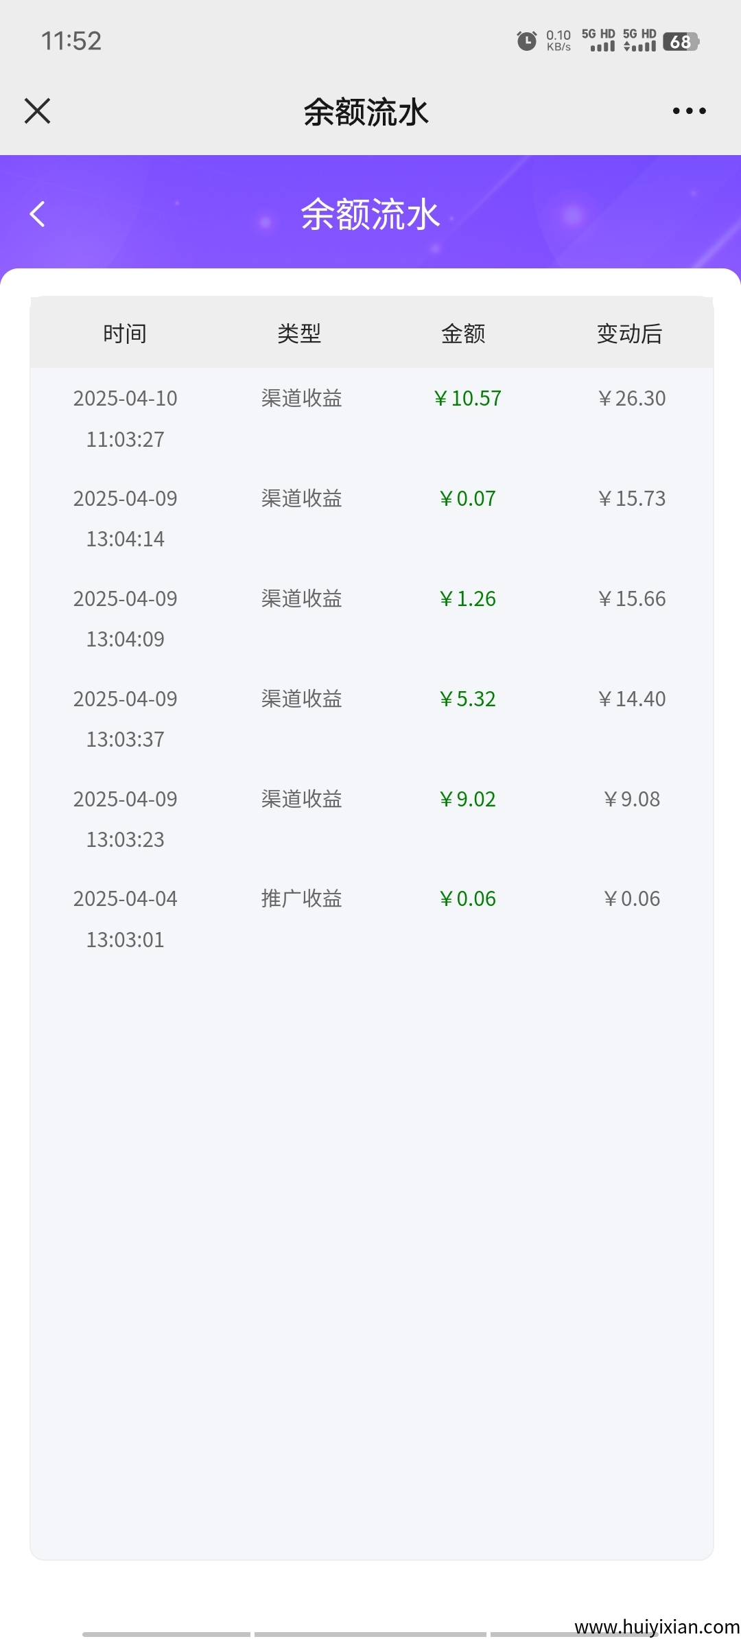The image size is (741, 1639).
Task: Tap the second 5G HD signal icon
Action: [639, 40]
